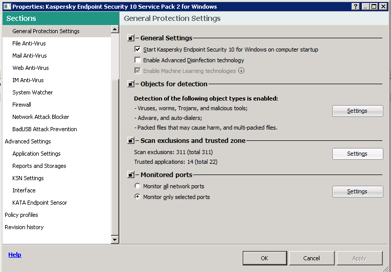Open Settings for Objects for detection

coord(357,111)
